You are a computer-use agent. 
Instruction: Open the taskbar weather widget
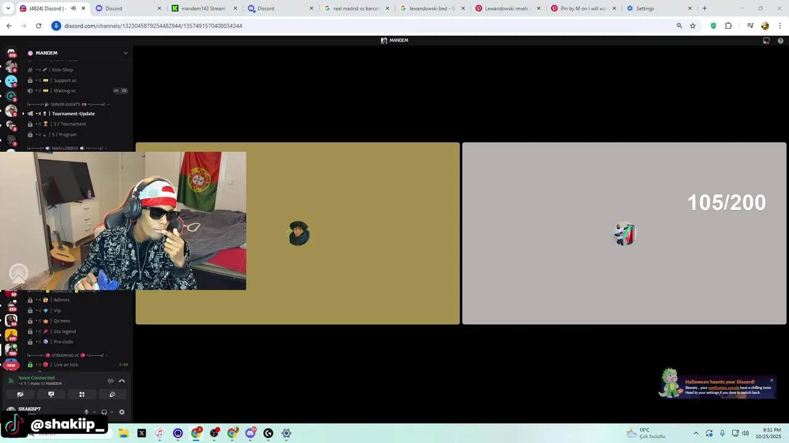(646, 433)
